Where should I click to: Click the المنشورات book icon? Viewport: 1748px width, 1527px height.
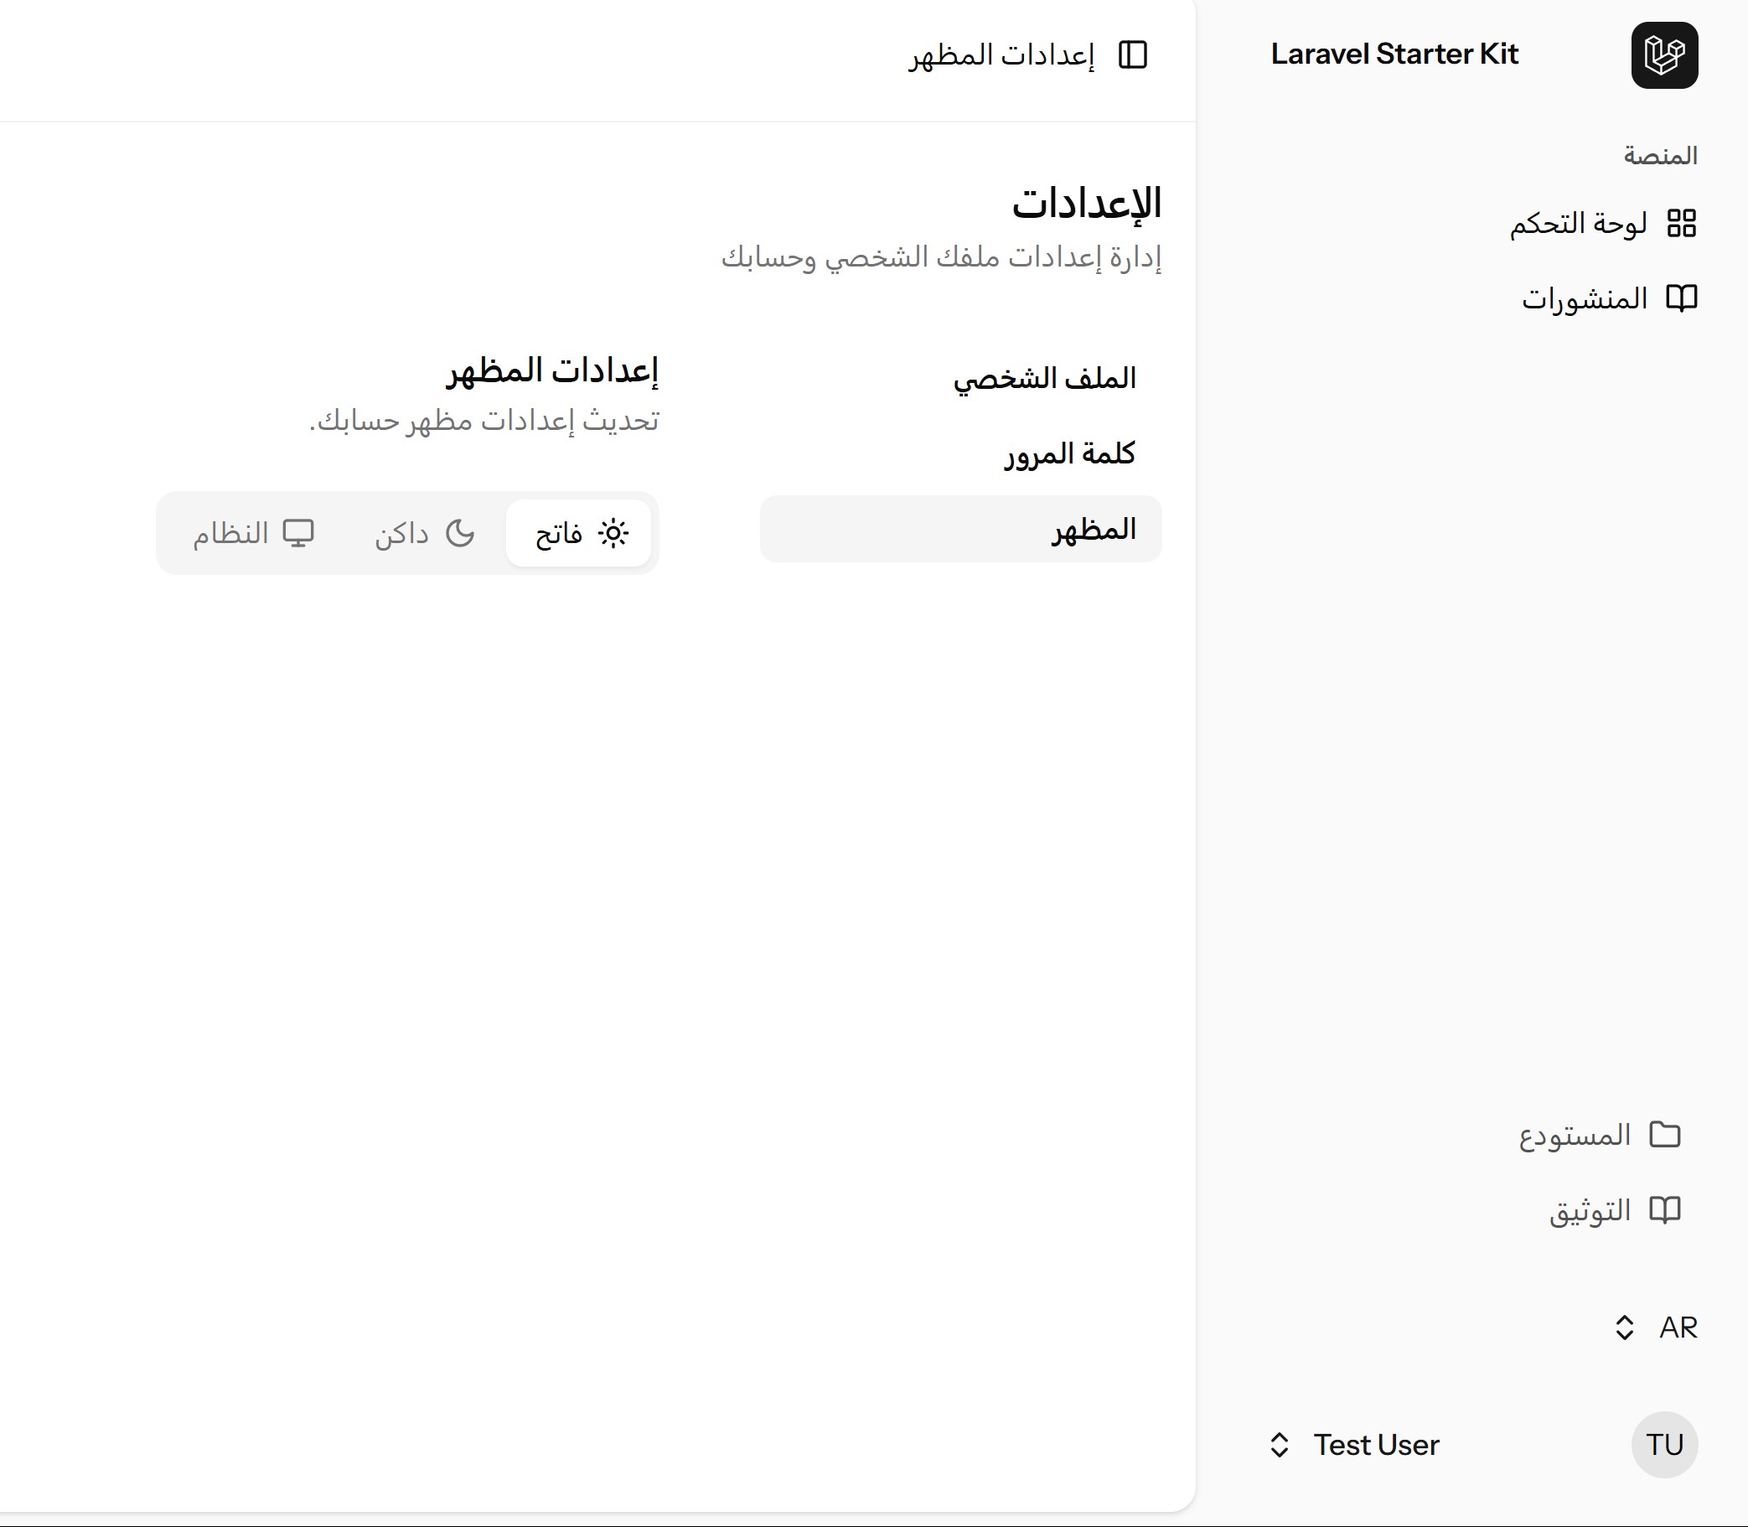1681,298
